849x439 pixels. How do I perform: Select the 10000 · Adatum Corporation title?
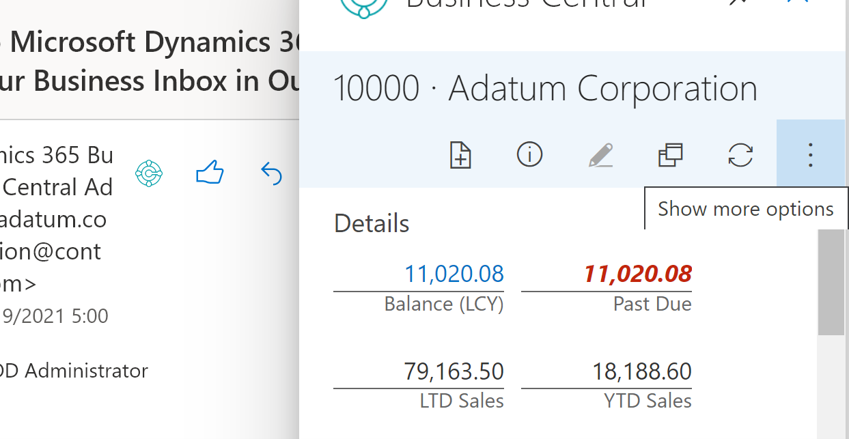544,89
